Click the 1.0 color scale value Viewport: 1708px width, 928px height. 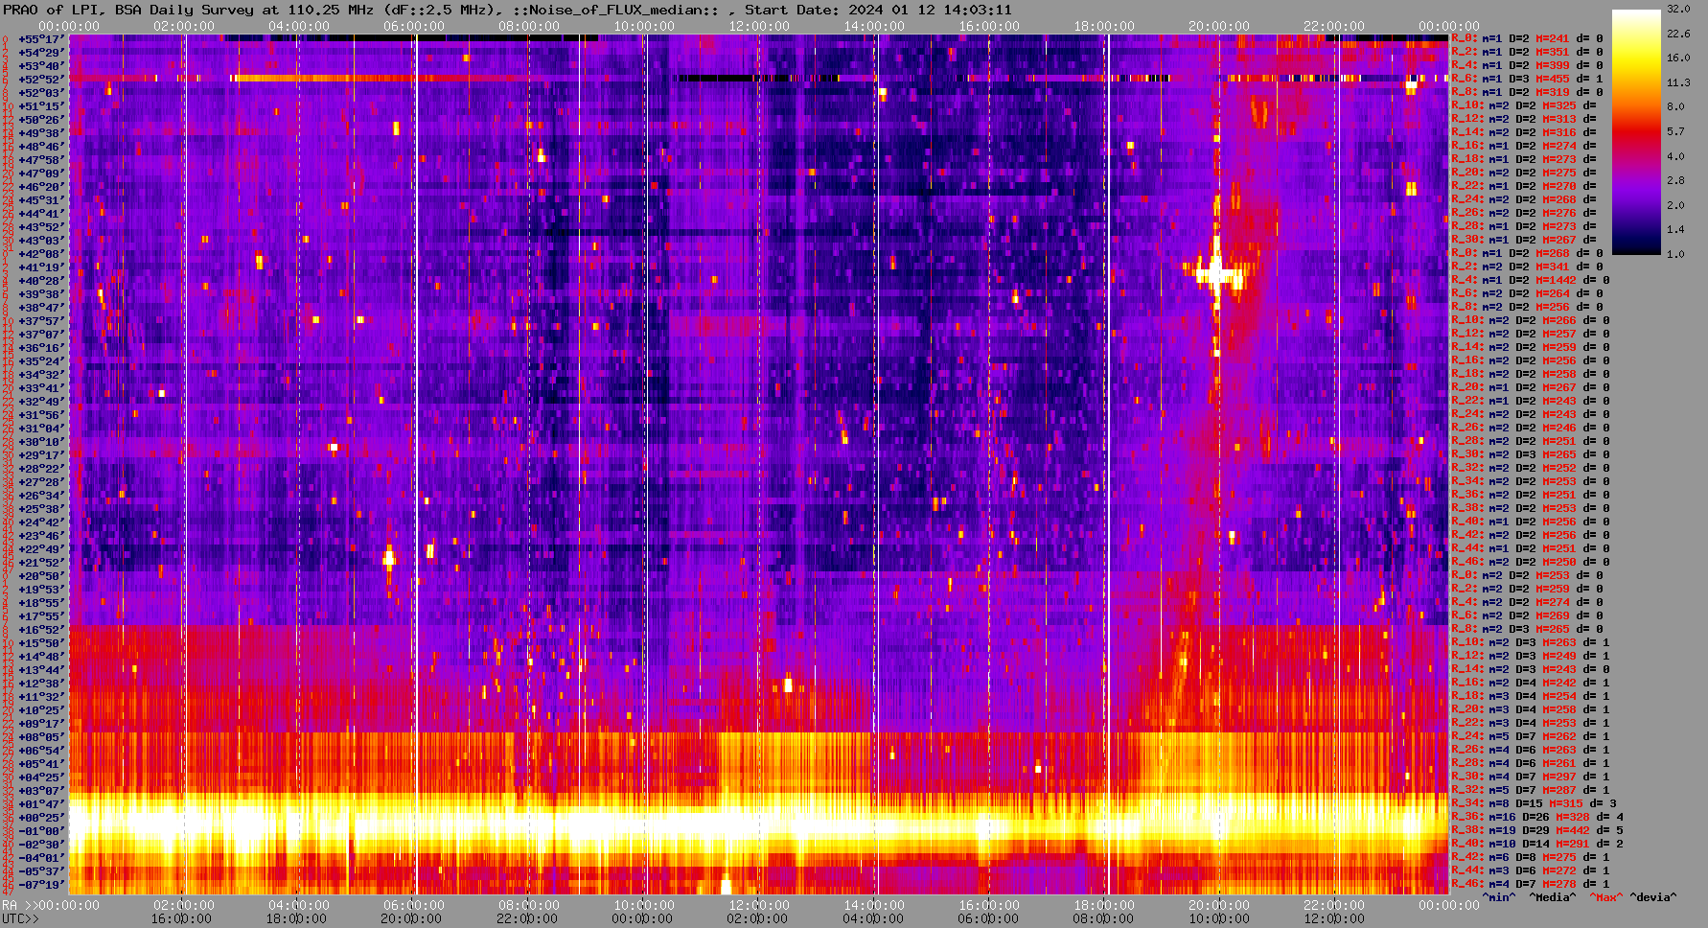[x=1674, y=254]
